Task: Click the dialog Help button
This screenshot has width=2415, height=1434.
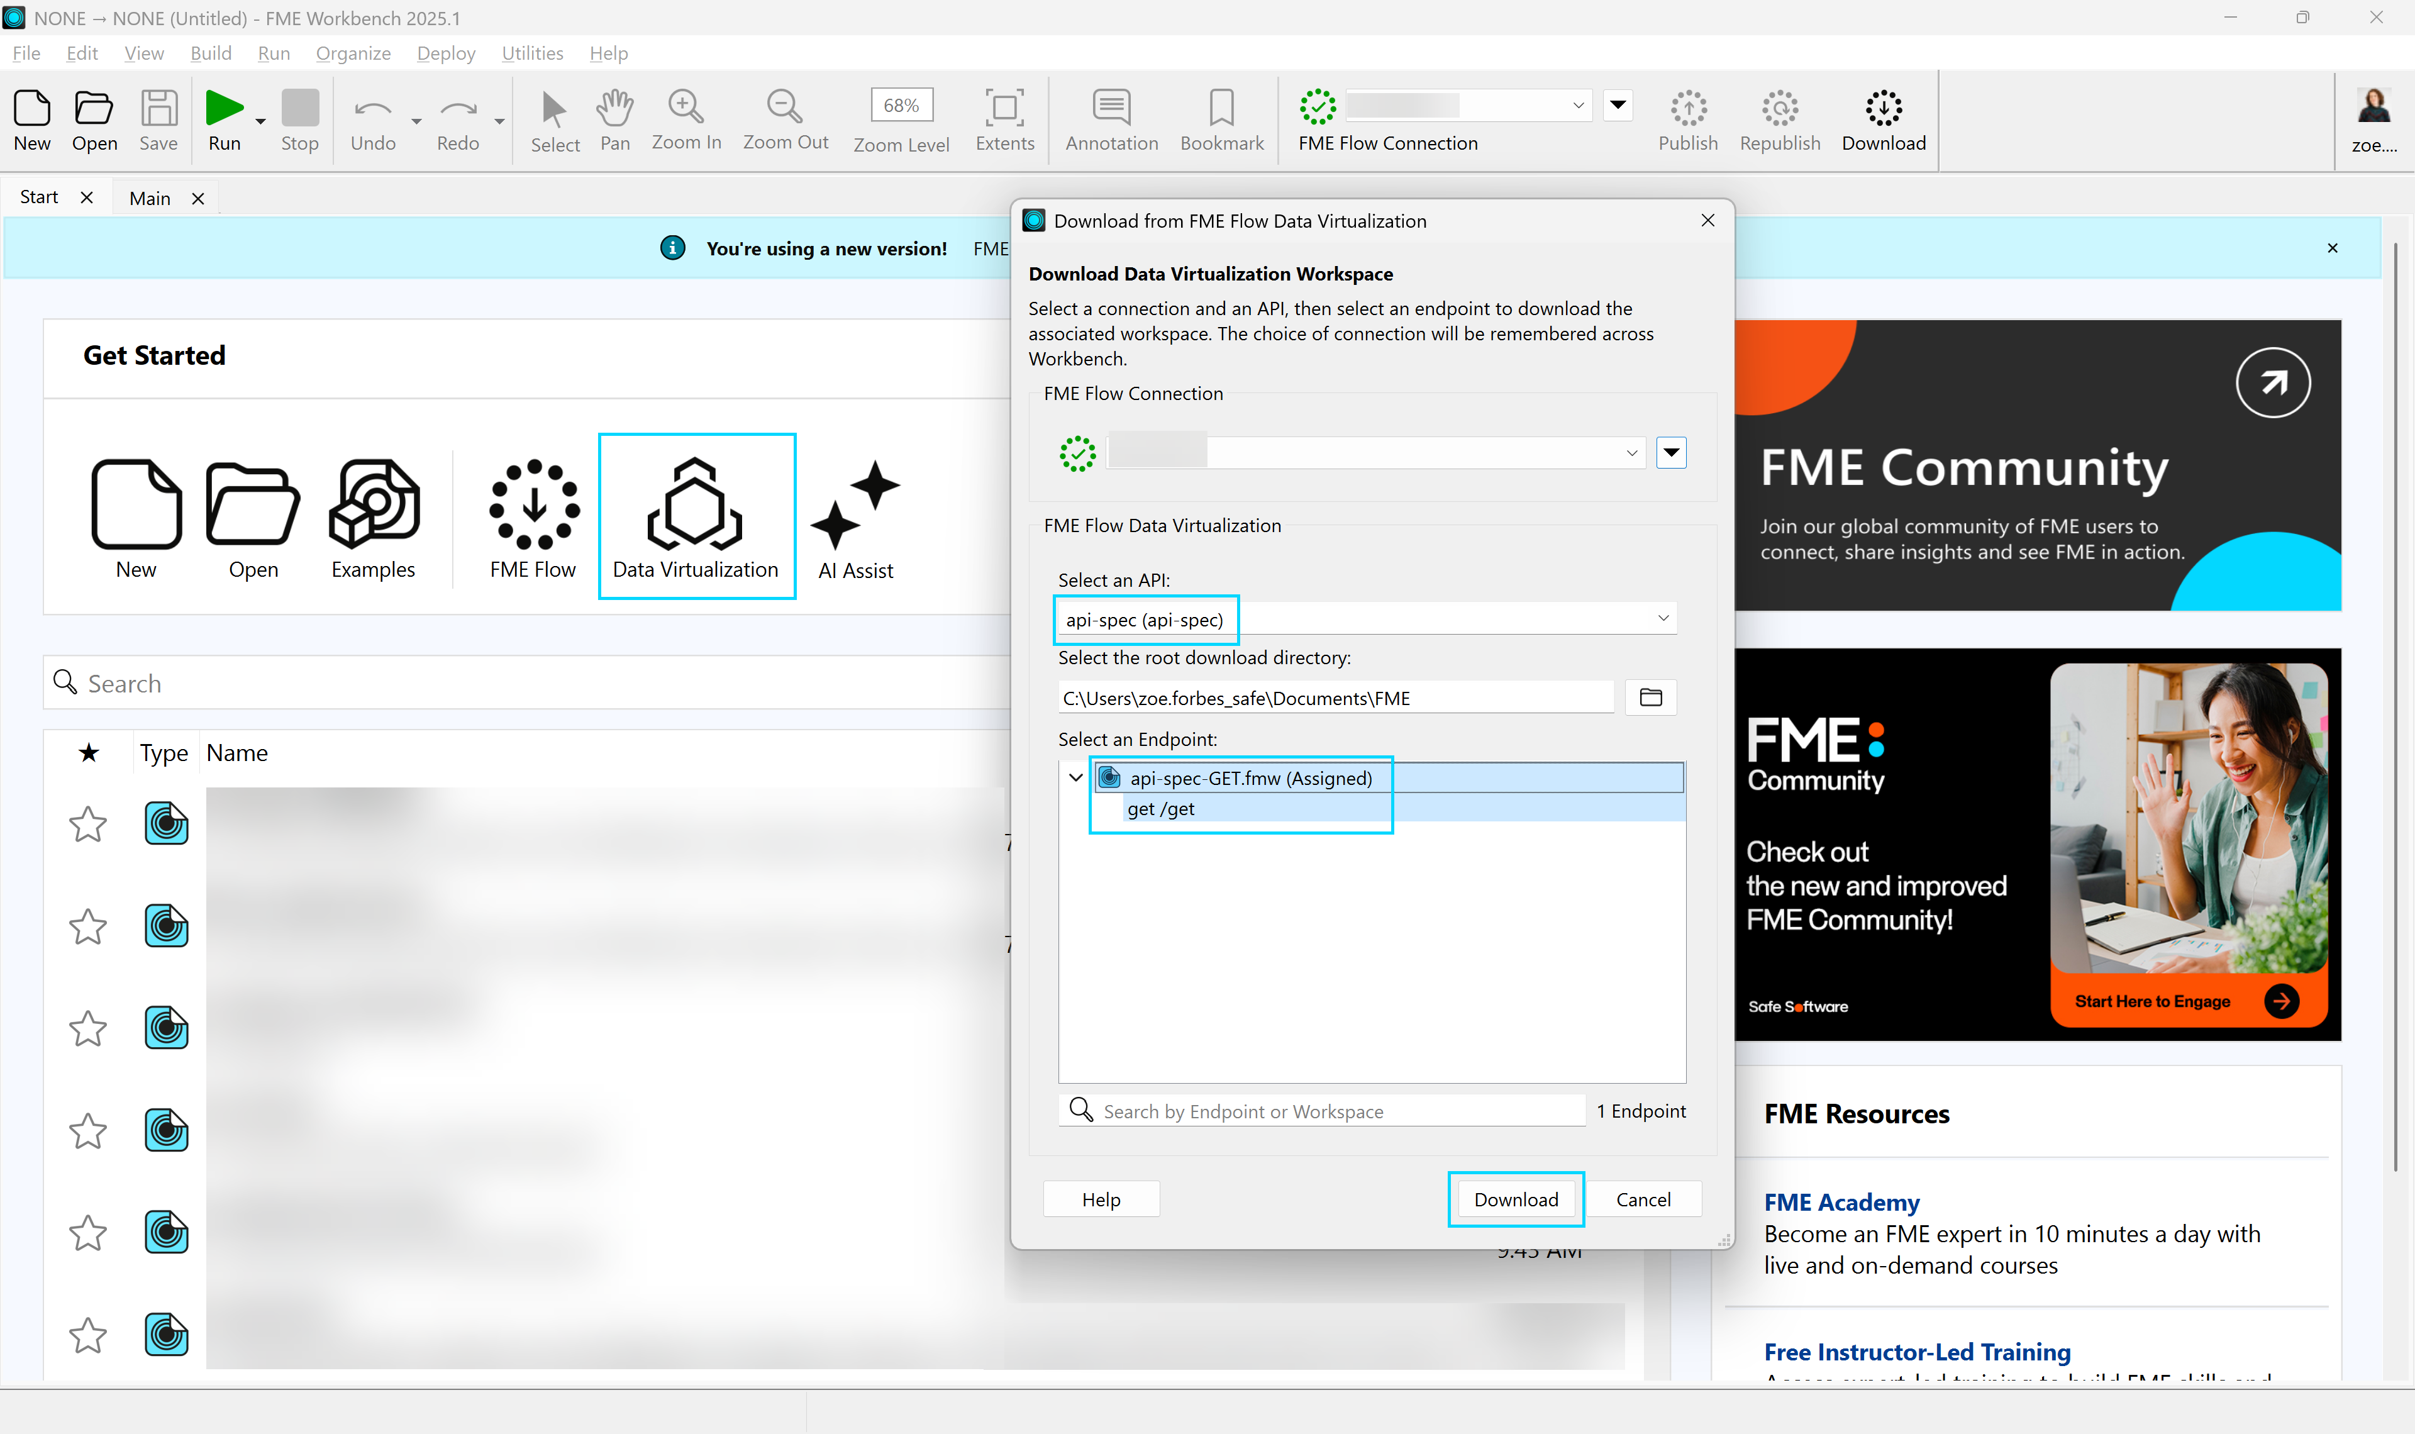Action: click(x=1101, y=1199)
